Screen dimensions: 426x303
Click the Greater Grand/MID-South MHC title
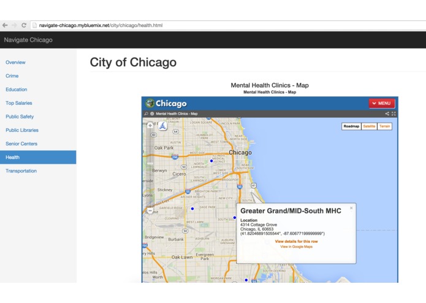(291, 211)
